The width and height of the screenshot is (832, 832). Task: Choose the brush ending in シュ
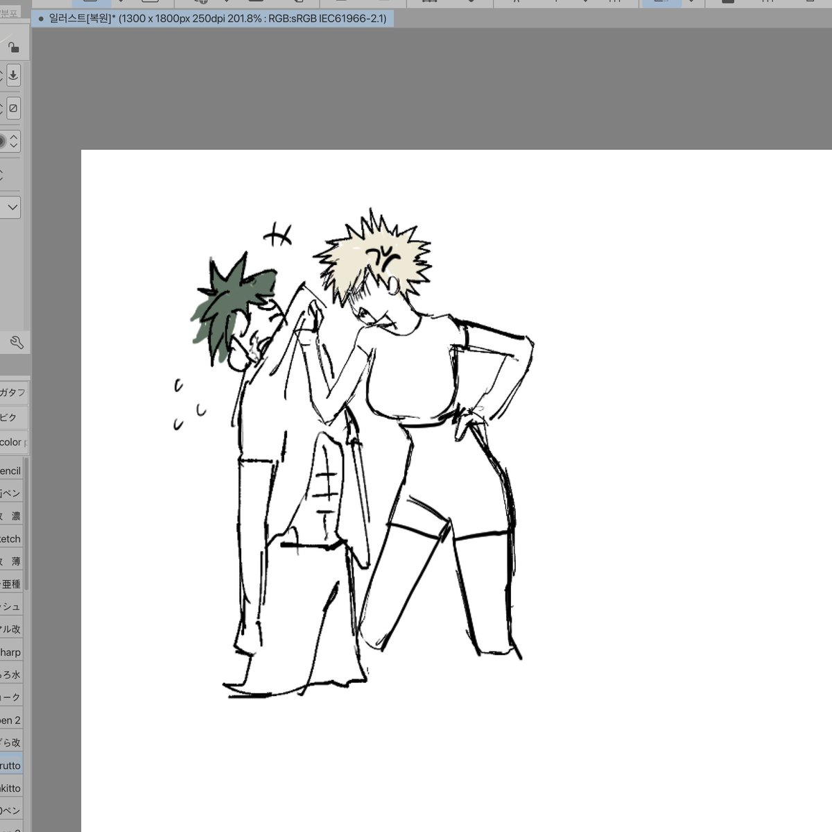coord(11,606)
